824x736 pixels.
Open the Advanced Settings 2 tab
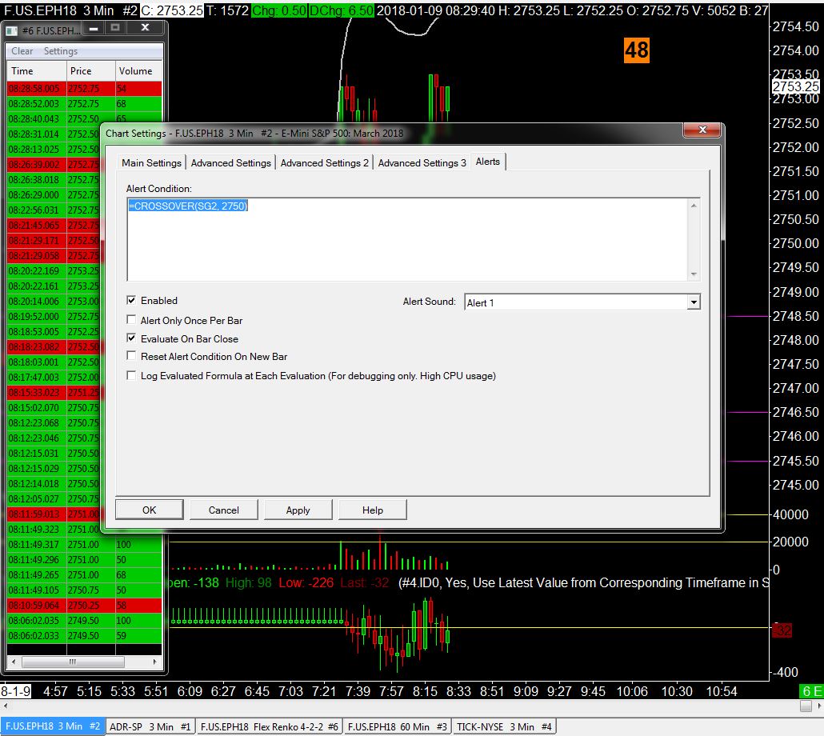tap(324, 163)
